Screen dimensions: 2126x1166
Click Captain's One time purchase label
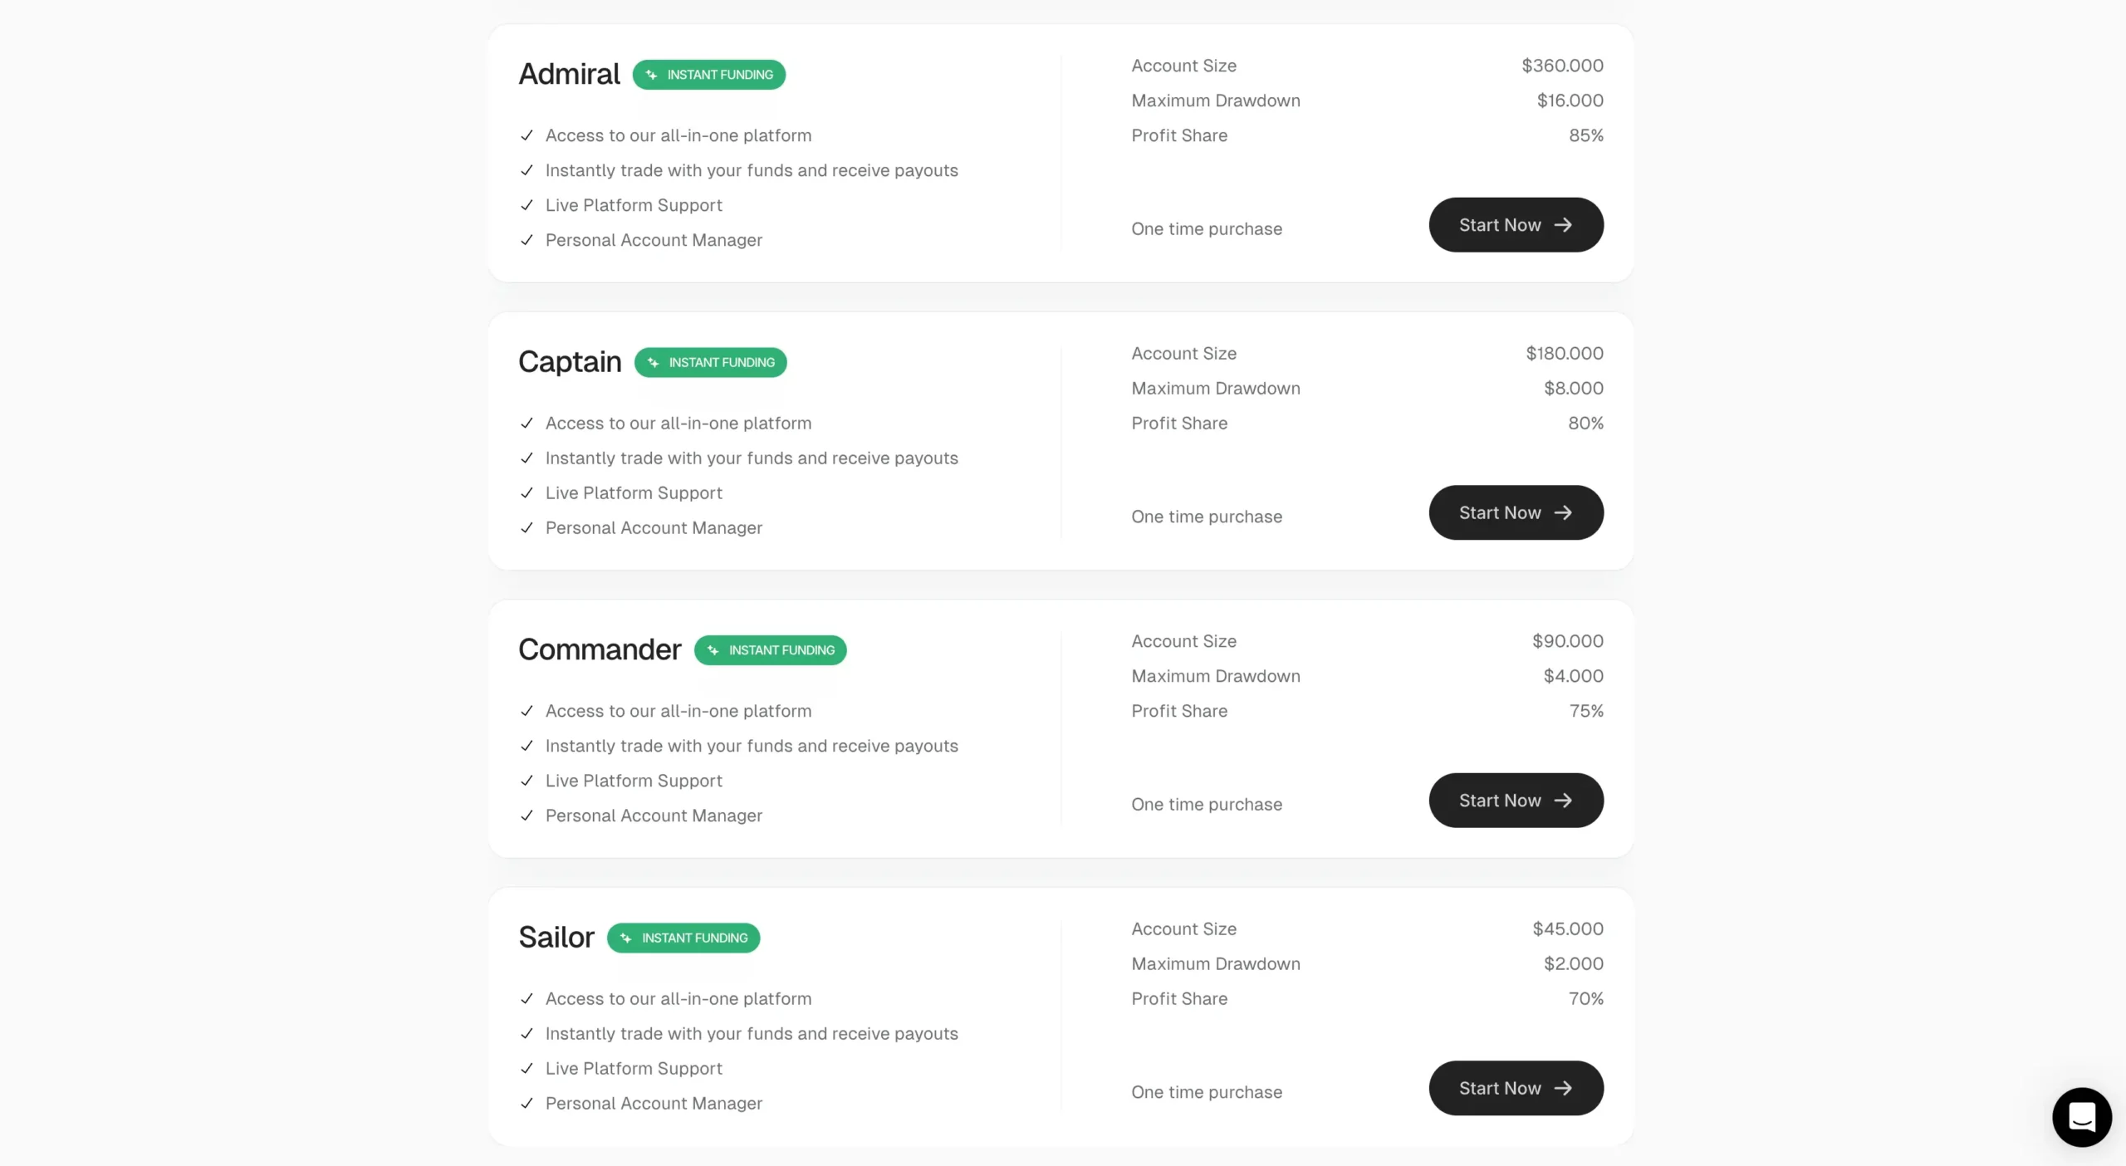click(1206, 517)
